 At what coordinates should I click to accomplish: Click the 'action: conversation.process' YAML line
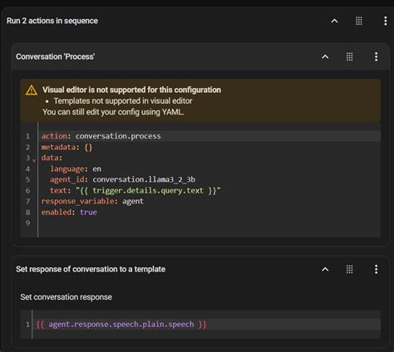coord(209,136)
